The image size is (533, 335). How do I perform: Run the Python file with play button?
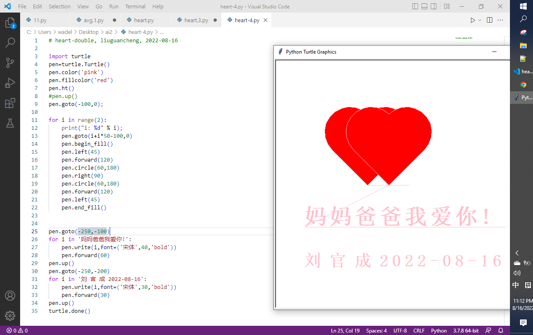pos(473,20)
